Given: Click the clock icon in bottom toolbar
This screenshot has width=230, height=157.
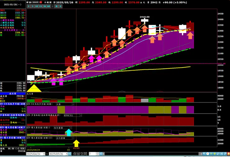Looking at the screenshot, I should click(x=208, y=154).
